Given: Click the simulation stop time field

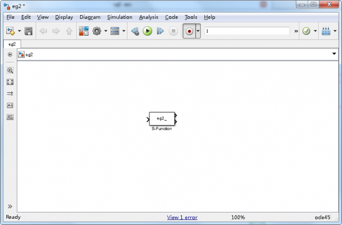Looking at the screenshot, I should click(x=247, y=31).
